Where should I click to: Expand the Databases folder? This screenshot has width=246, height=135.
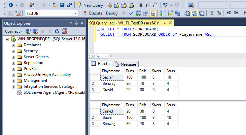tap(13, 45)
